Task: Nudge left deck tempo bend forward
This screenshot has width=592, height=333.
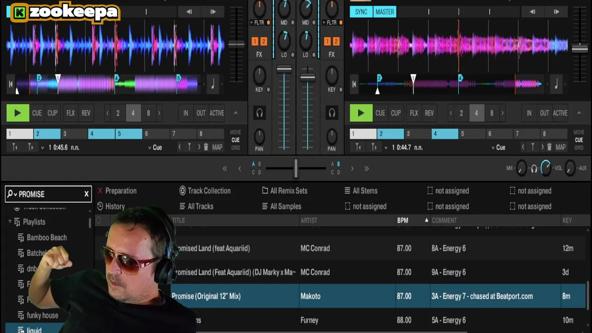Action: (213, 12)
